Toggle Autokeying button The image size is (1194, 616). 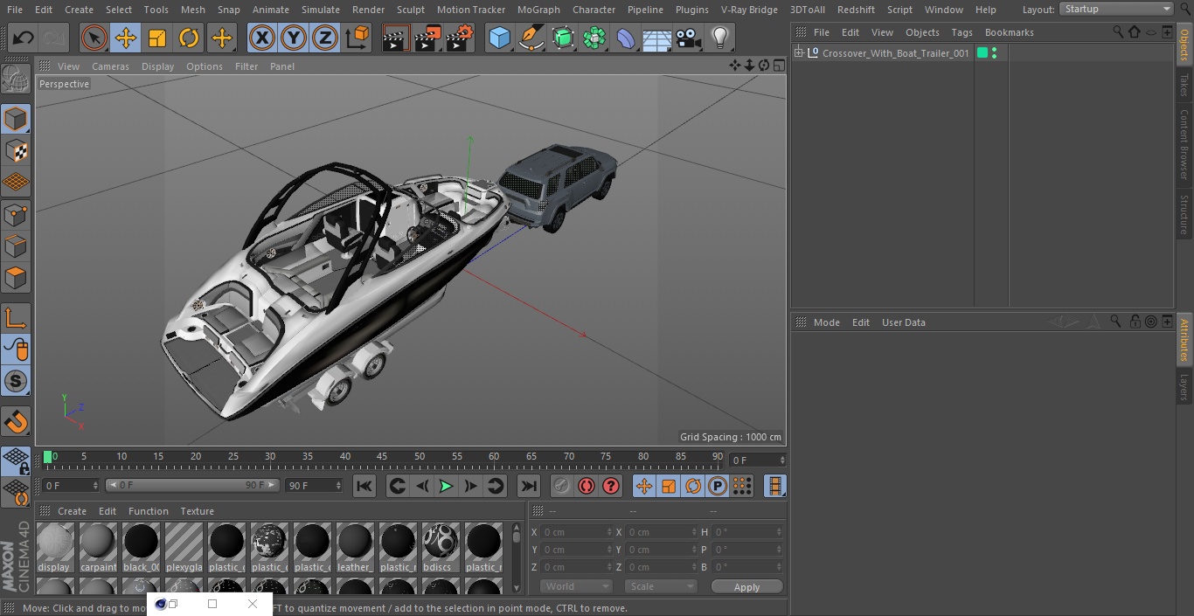587,486
